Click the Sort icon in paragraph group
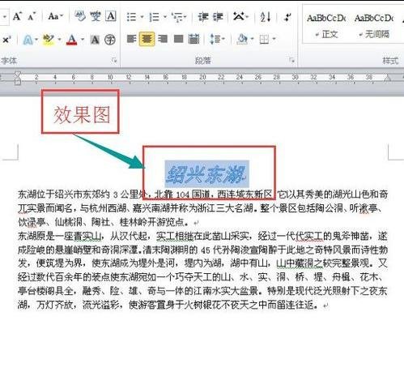 click(266, 17)
